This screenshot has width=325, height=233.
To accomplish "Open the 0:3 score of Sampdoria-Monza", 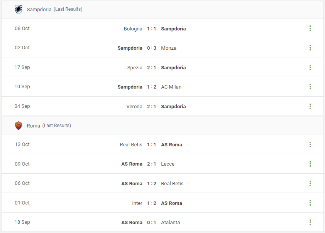I will point(152,48).
